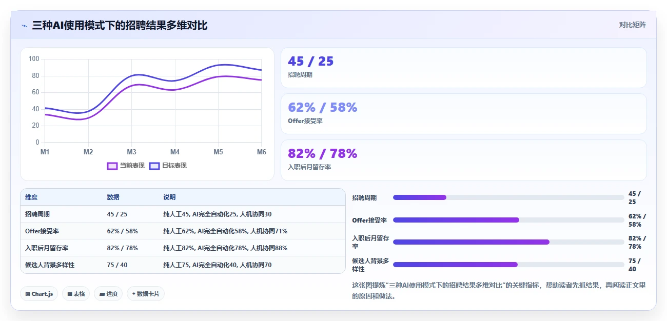
Task: Click the M1 axis label on chart
Action: point(45,152)
